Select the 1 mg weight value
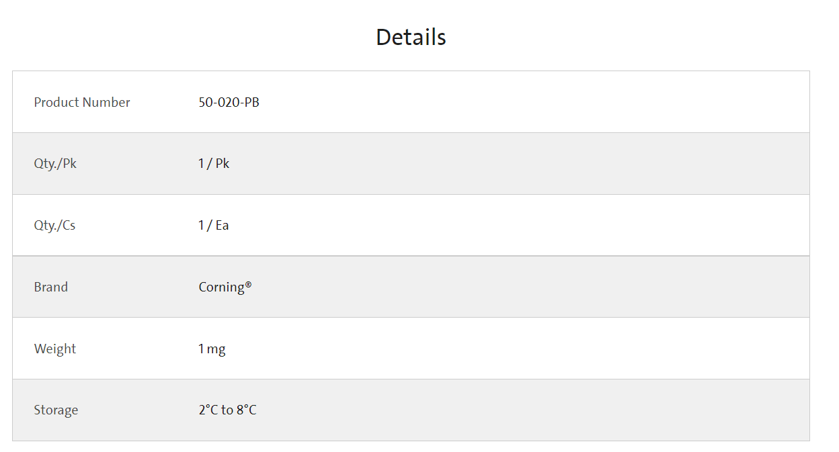This screenshot has width=839, height=452. point(212,349)
